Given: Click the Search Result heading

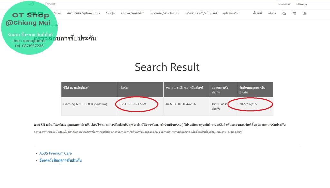Looking at the screenshot, I should click(167, 67).
